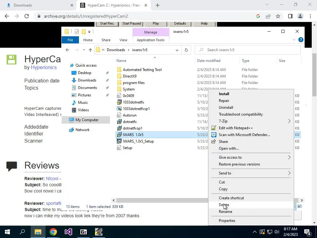The image size is (317, 238).
Task: Open Chrome three-dot menu
Action: (310, 16)
